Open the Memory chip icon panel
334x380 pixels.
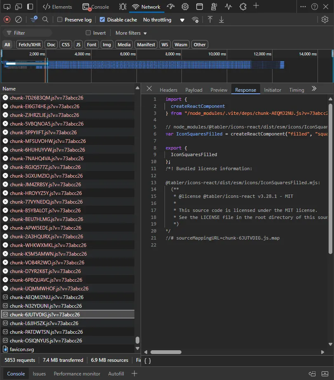click(x=185, y=7)
